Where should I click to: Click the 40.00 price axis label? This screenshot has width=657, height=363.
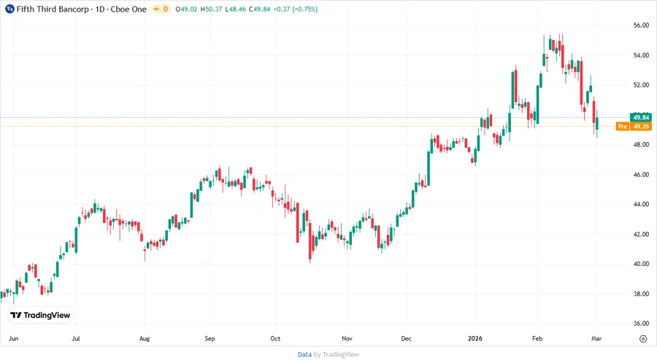(641, 264)
